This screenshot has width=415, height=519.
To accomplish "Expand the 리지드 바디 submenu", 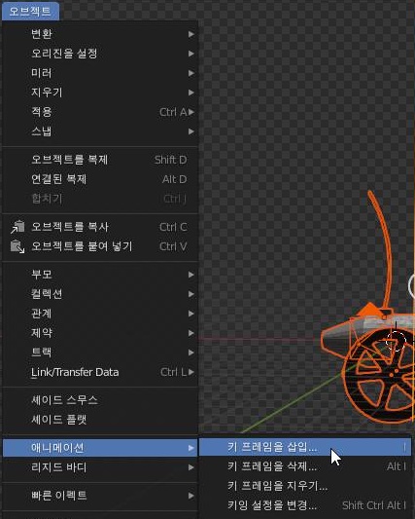I will coord(100,467).
